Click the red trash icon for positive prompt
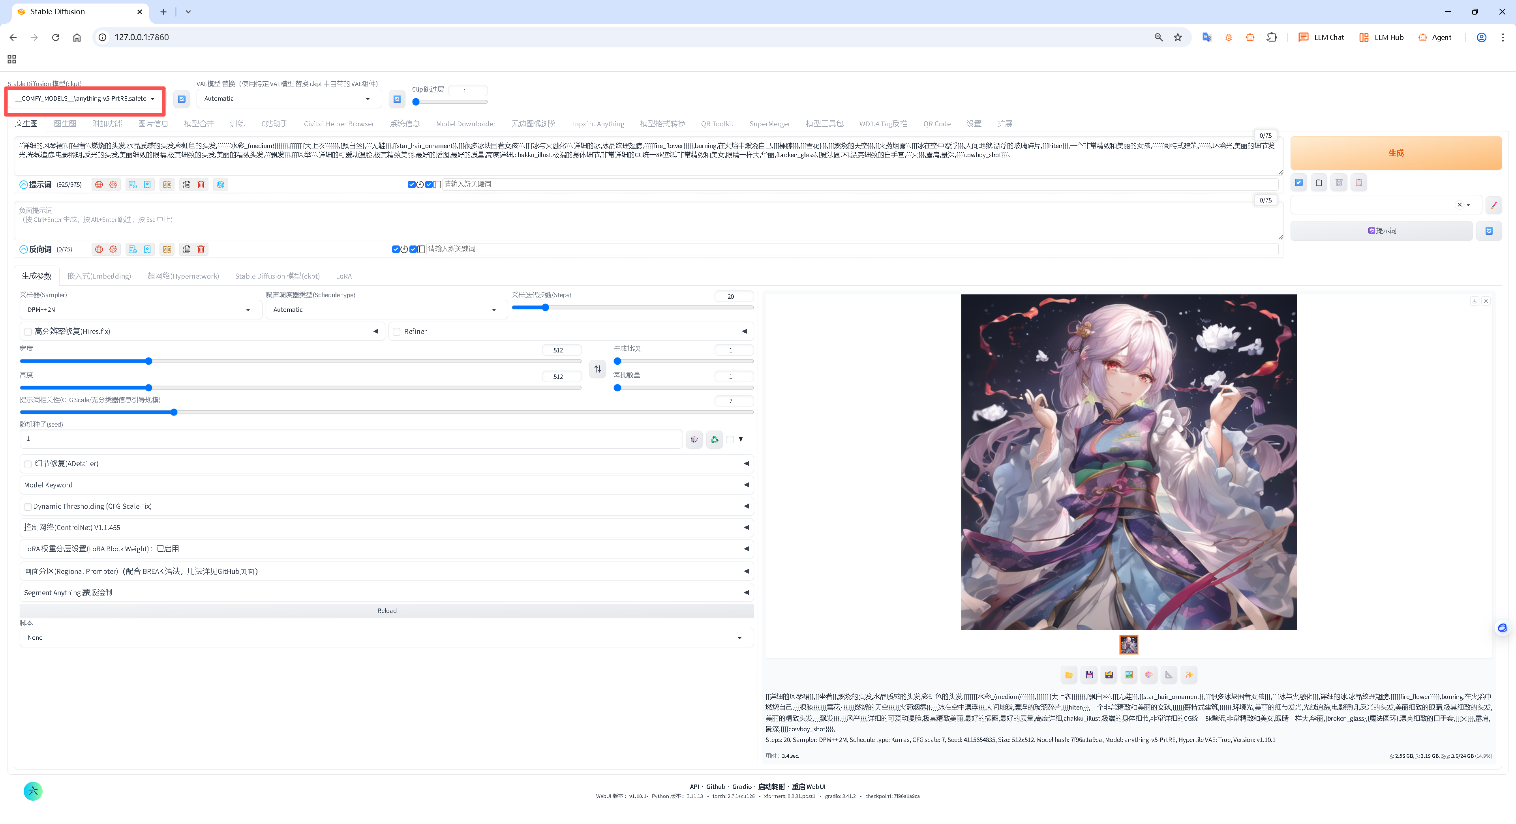This screenshot has height=824, width=1516. coord(201,185)
